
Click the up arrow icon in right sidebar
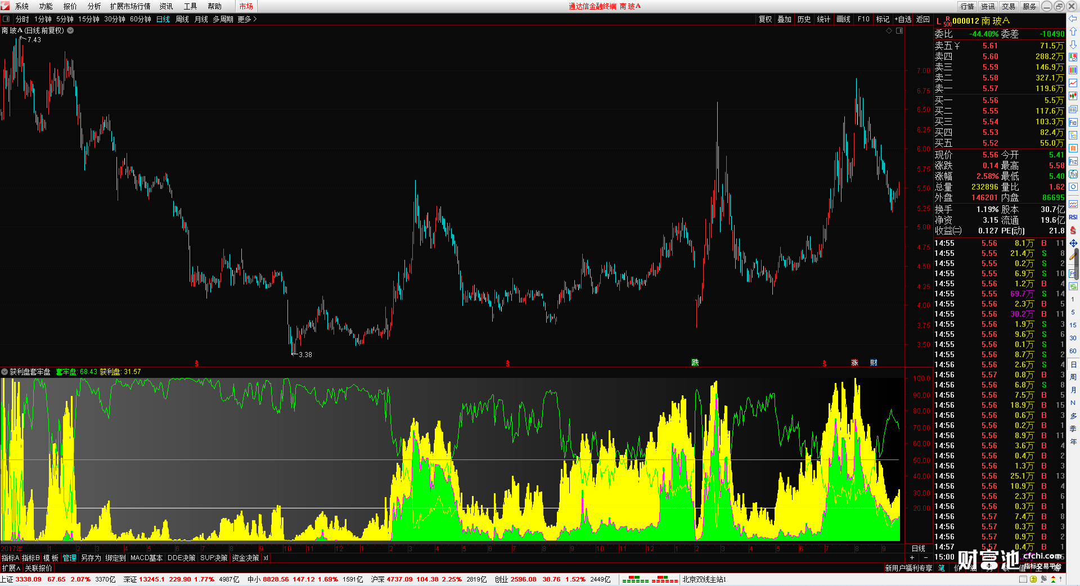[x=1073, y=31]
